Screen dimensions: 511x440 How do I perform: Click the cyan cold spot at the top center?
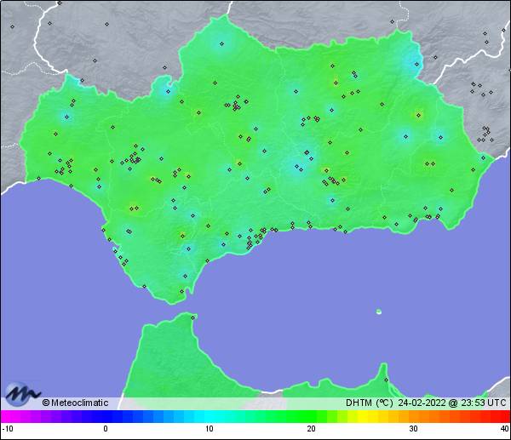pos(222,43)
